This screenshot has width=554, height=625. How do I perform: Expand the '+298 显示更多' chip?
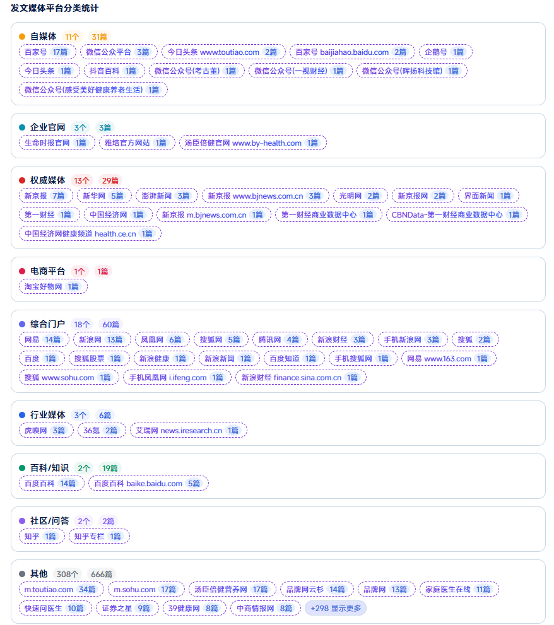tap(335, 608)
